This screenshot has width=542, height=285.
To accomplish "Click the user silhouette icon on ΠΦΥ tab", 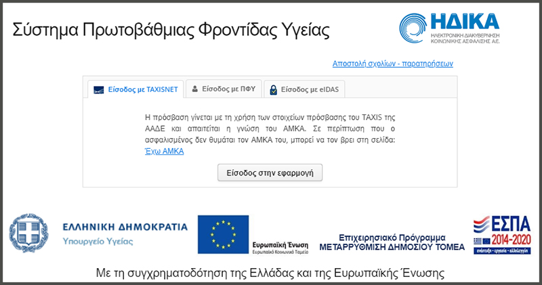I will [195, 89].
